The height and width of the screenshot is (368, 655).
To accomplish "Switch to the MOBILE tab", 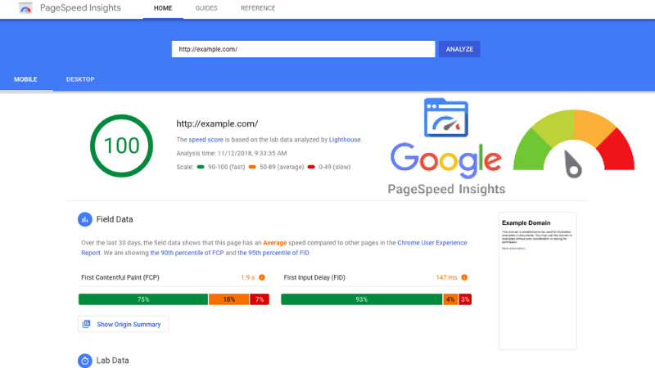I will click(x=25, y=79).
